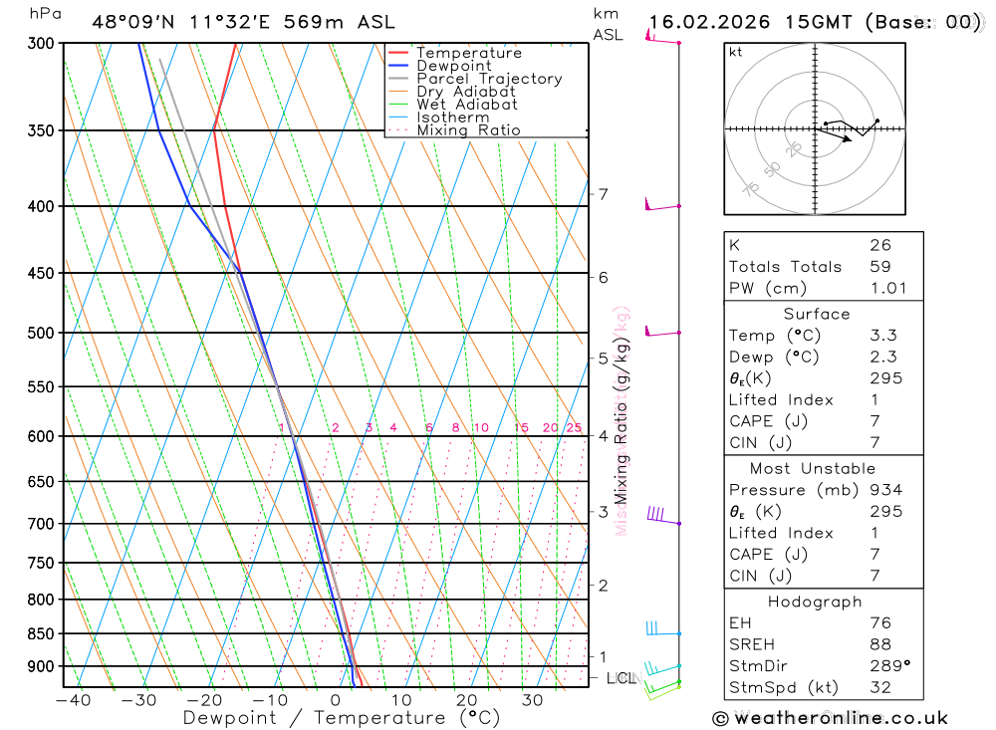The image size is (996, 730).
Task: Click the Totals Totals value 59
Action: 880,267
